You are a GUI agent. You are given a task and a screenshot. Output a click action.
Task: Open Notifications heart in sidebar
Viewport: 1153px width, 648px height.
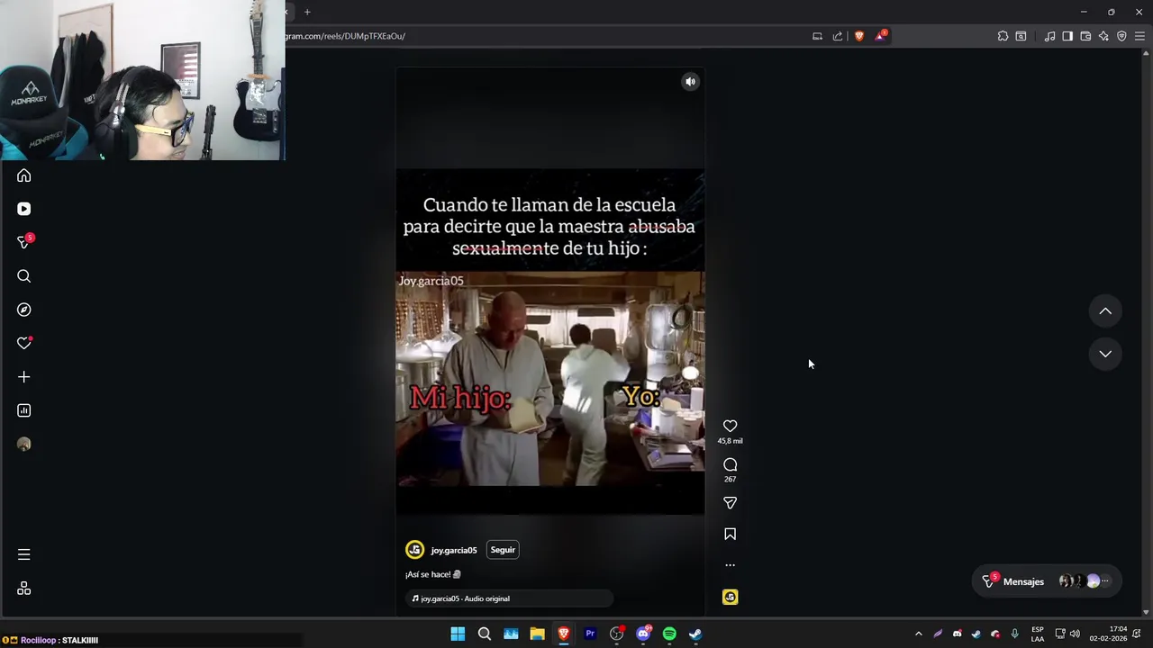click(x=24, y=343)
